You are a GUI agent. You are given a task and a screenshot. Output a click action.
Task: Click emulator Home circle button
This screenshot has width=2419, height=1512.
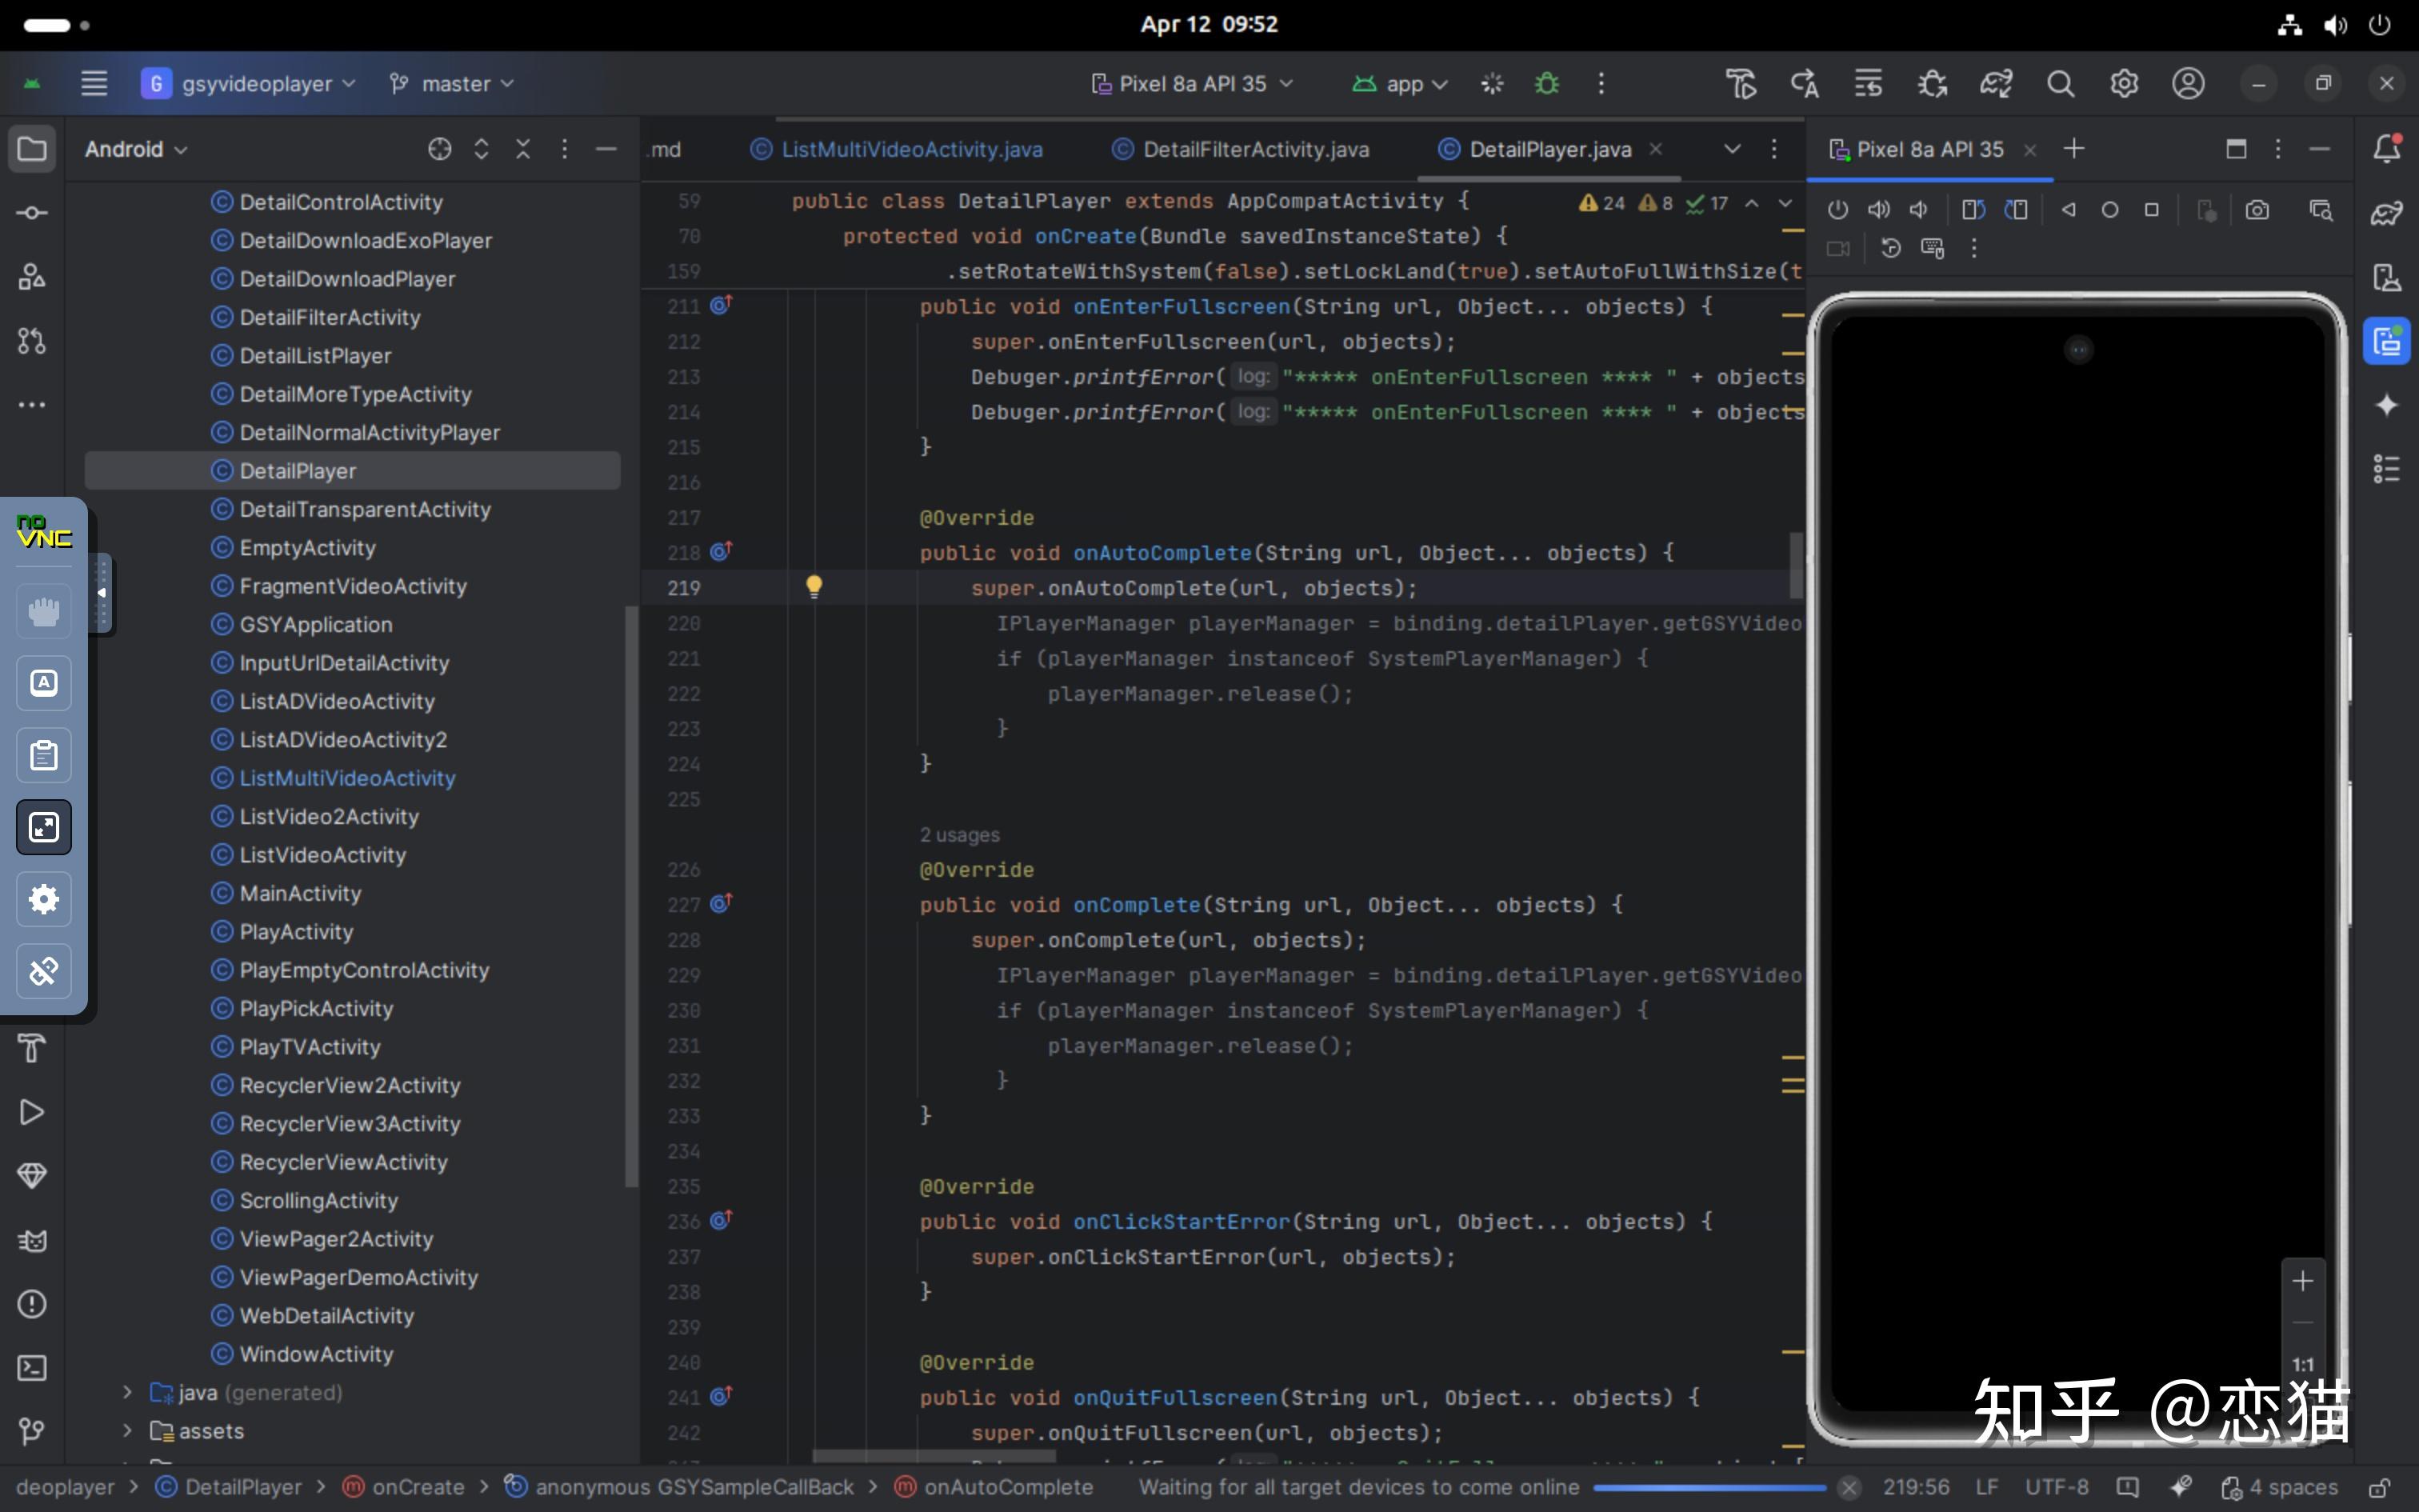pos(2110,210)
